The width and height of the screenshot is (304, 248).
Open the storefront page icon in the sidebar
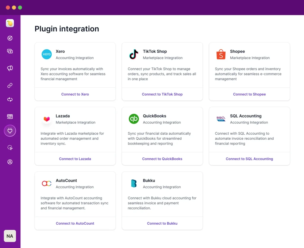10,117
